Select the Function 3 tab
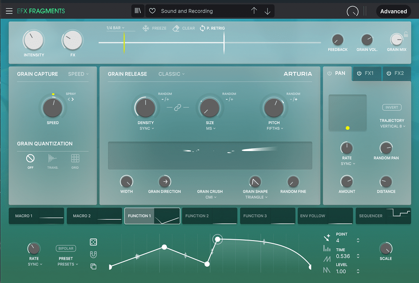Image resolution: width=419 pixels, height=283 pixels. 268,216
